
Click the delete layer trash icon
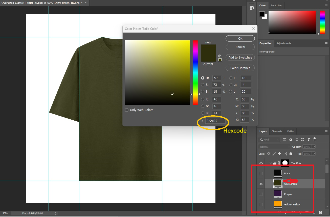(320, 212)
